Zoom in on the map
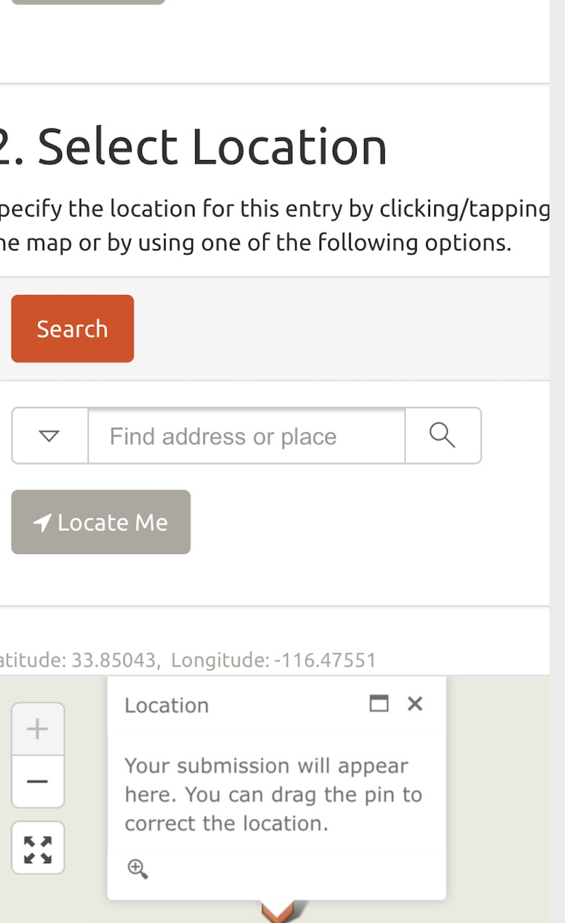 click(38, 729)
